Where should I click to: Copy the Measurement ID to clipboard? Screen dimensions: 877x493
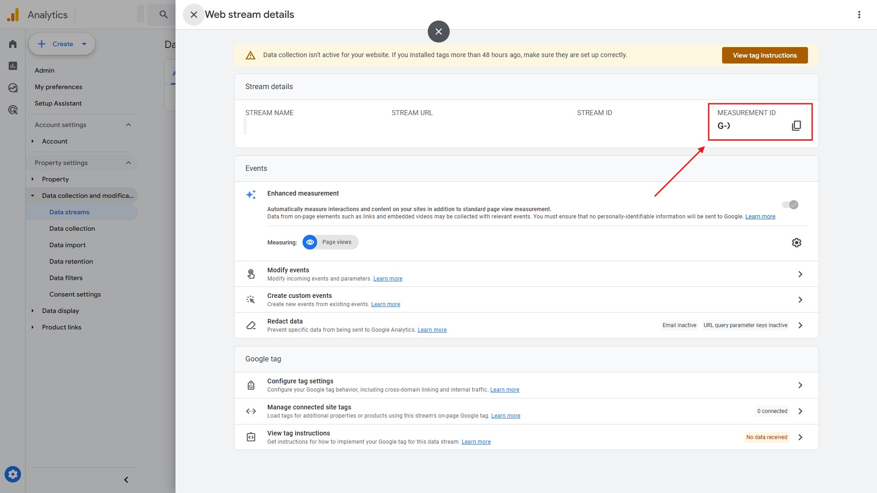coord(796,126)
